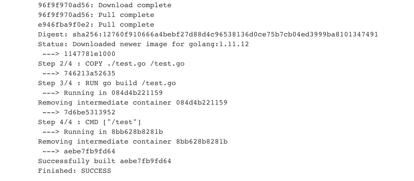Image resolution: width=414 pixels, height=181 pixels.
Task: Click 'Running in 084d4b221159' text
Action: tap(113, 93)
